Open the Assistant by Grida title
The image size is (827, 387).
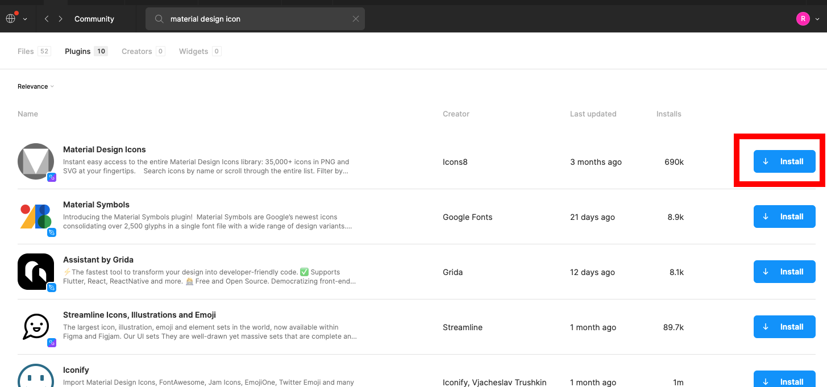point(98,260)
